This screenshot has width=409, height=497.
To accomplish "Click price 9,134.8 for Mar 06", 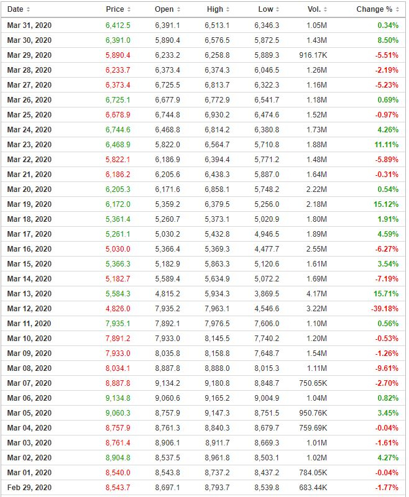I will click(118, 398).
